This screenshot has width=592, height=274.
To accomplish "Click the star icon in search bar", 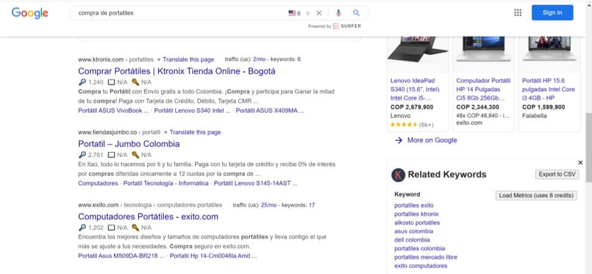I will click(x=308, y=13).
